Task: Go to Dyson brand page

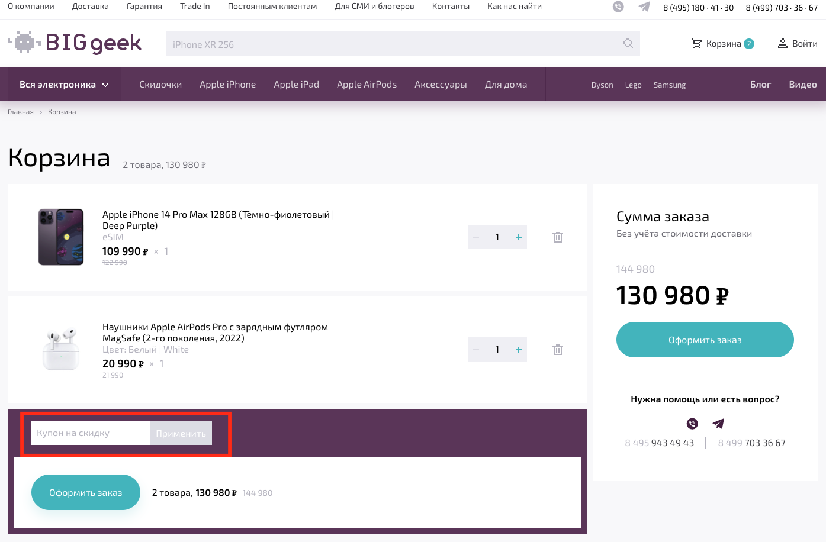Action: coord(602,85)
